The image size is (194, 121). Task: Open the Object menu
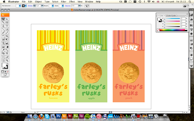click(38, 2)
